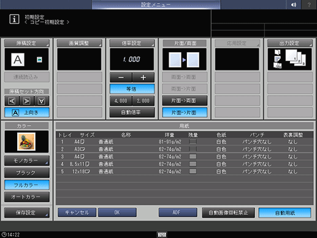Select 両面->両面 mode
This screenshot has height=238, width=317.
[185, 77]
